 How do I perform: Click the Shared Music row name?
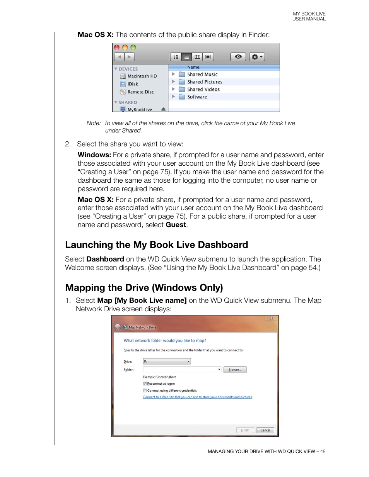(202, 74)
